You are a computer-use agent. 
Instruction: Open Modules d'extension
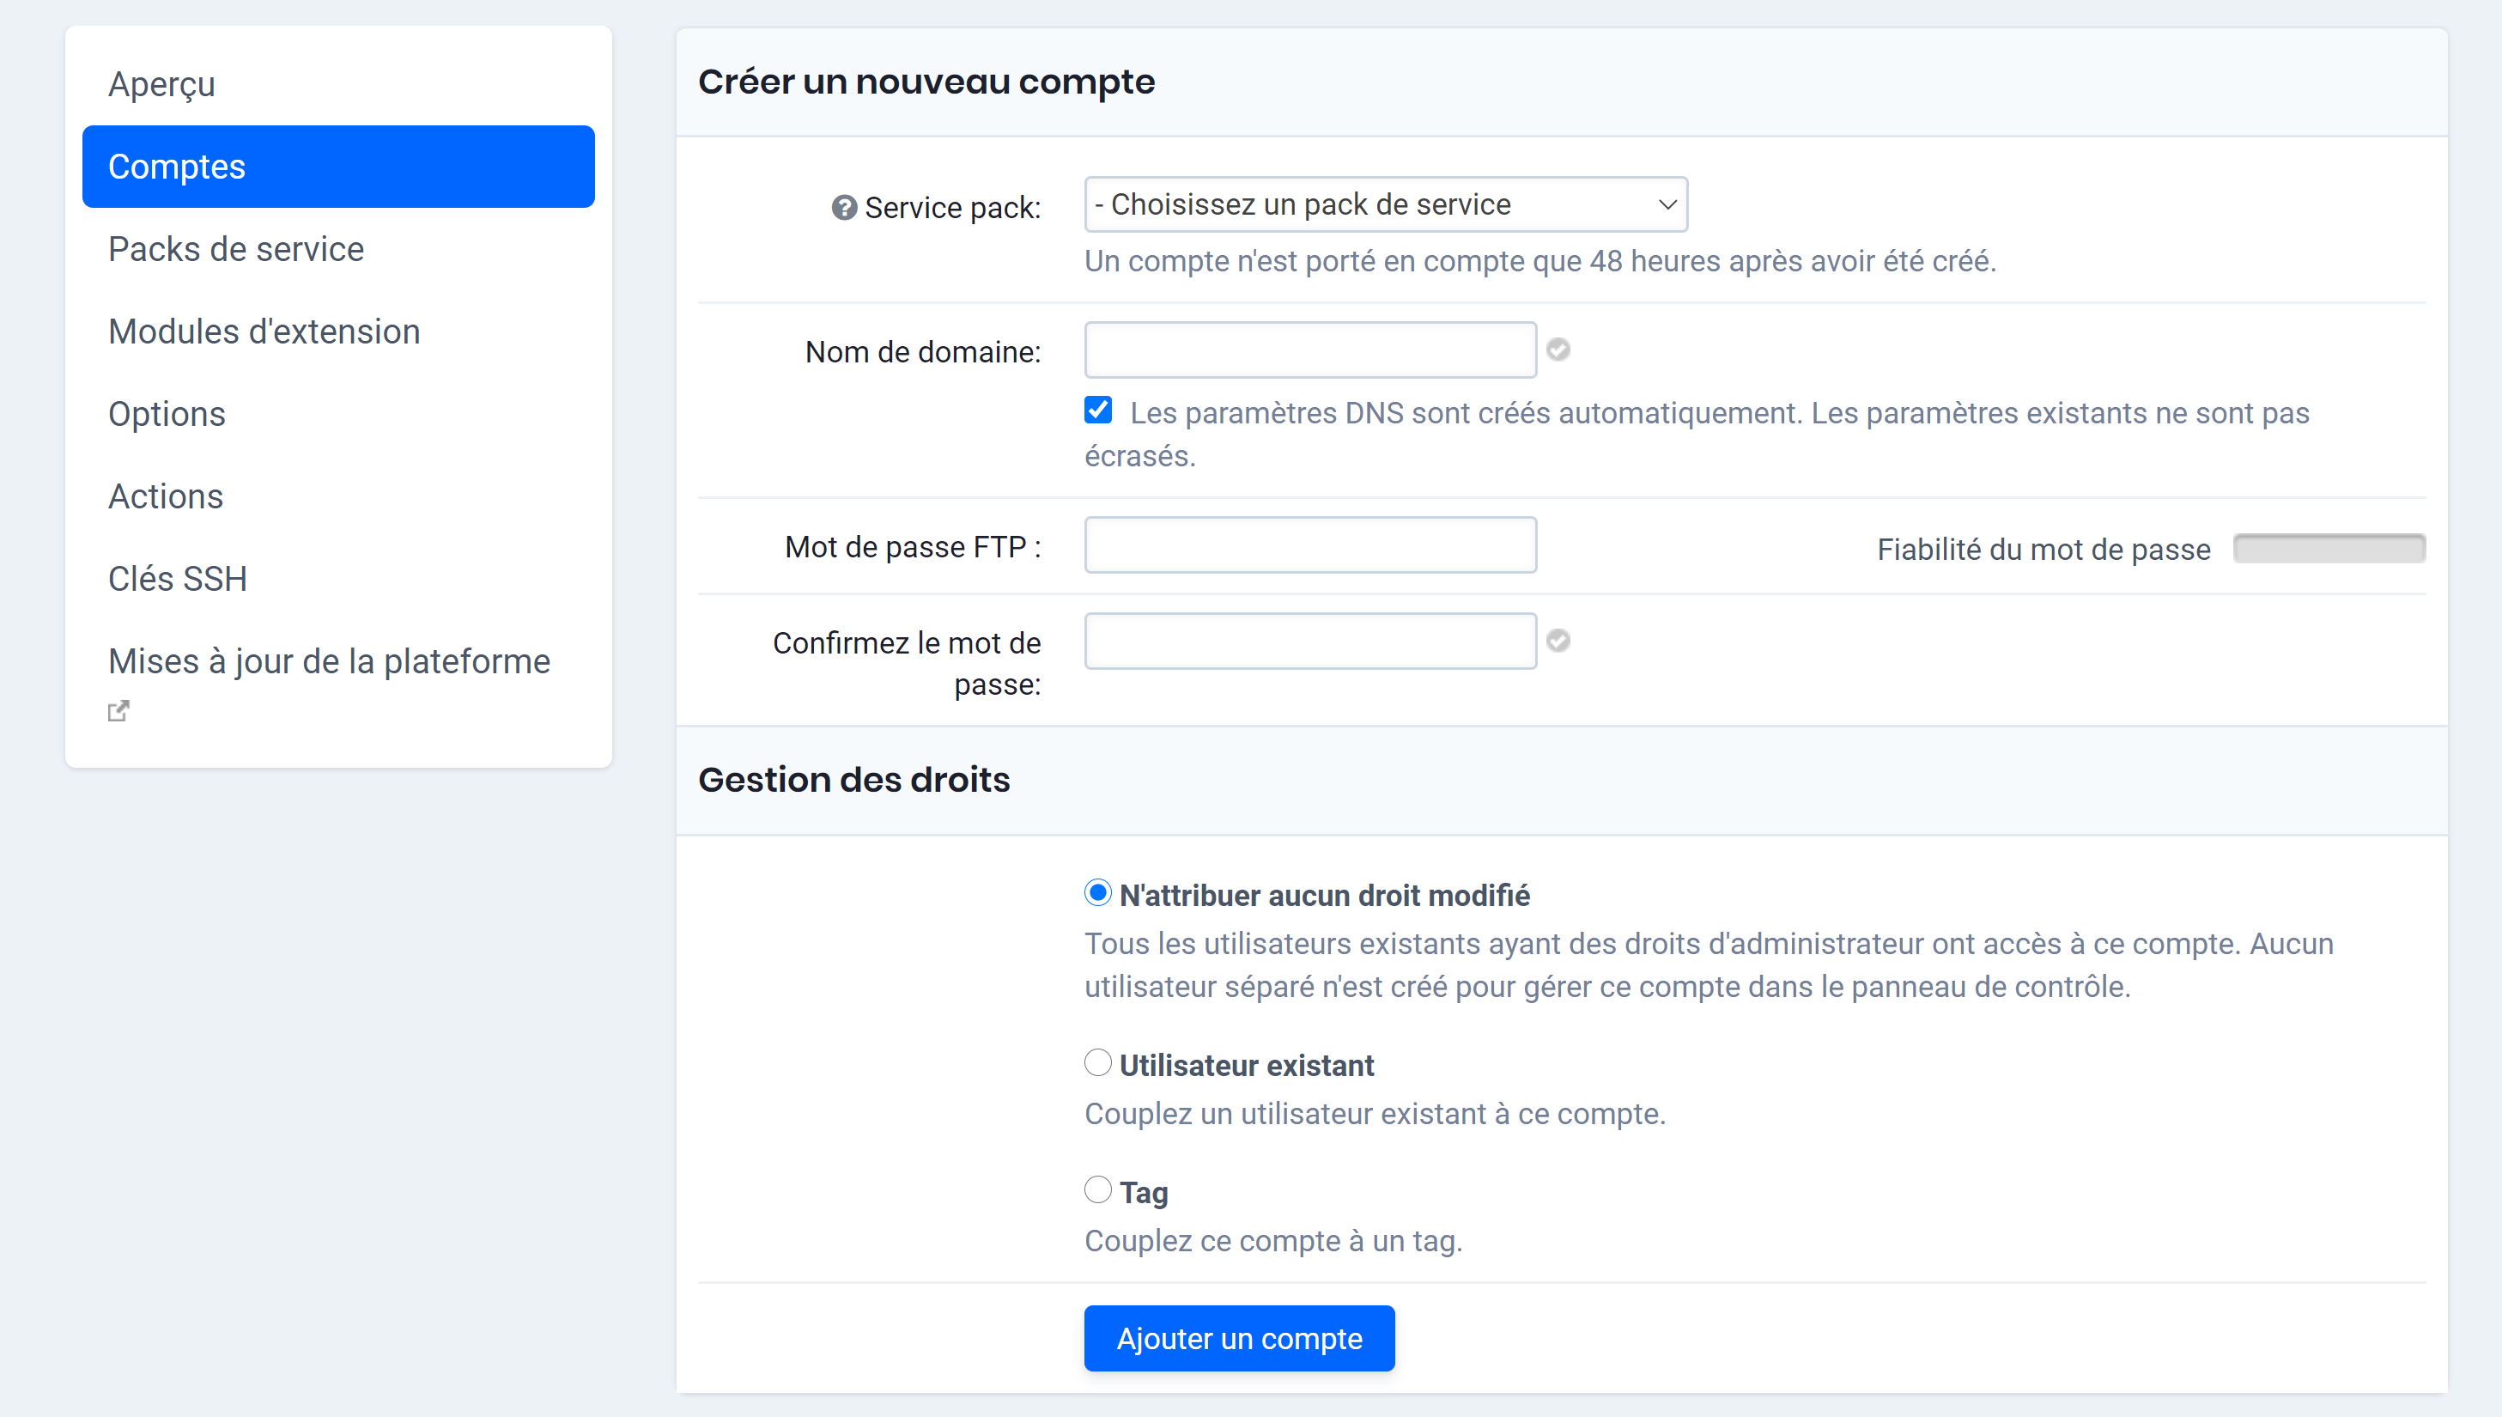264,331
